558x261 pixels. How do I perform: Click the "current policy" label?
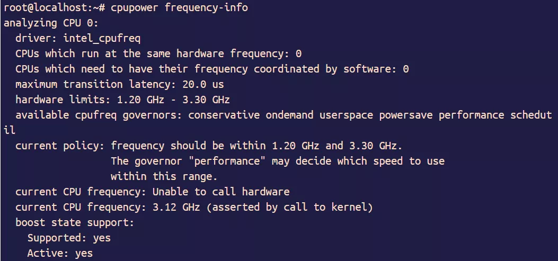click(60, 146)
